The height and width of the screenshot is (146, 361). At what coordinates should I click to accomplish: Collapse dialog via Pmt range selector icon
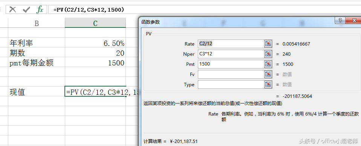click(268, 64)
